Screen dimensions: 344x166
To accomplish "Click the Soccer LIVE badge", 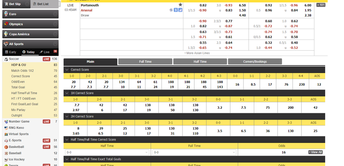I will click(x=46, y=59).
